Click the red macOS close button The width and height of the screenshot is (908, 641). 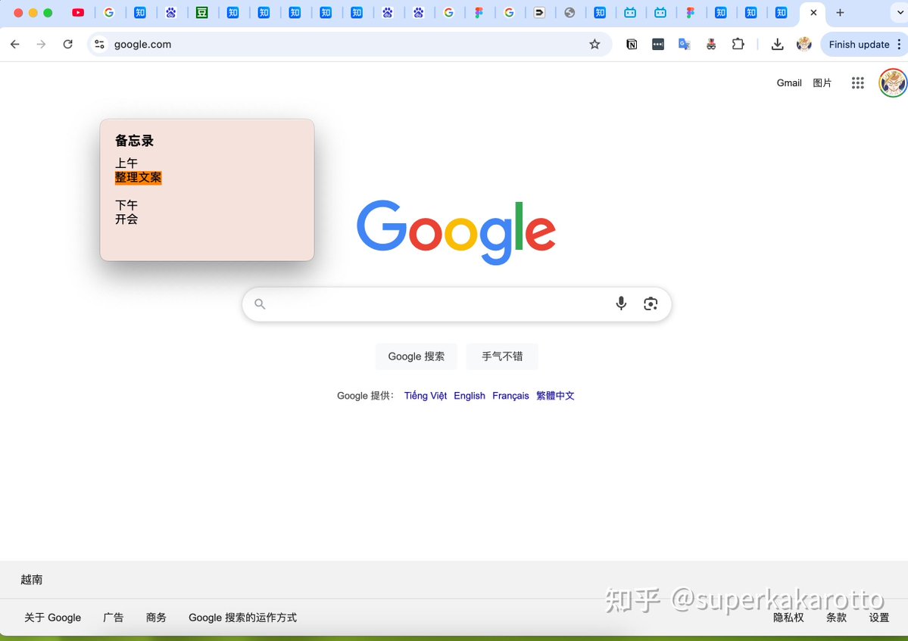pos(18,13)
